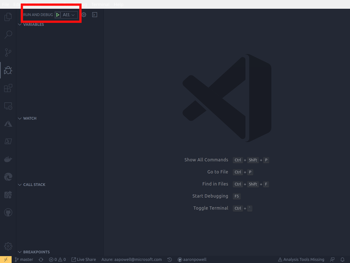This screenshot has height=263, width=350.
Task: Start Live Share from the status bar
Action: [84, 259]
